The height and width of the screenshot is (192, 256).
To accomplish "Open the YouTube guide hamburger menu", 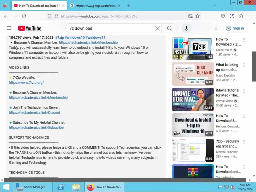I will pos(9,28).
